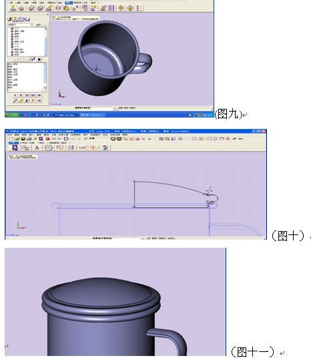The height and width of the screenshot is (360, 311).
Task: Close the left panel with its X in Figure 9
Action: coord(47,15)
